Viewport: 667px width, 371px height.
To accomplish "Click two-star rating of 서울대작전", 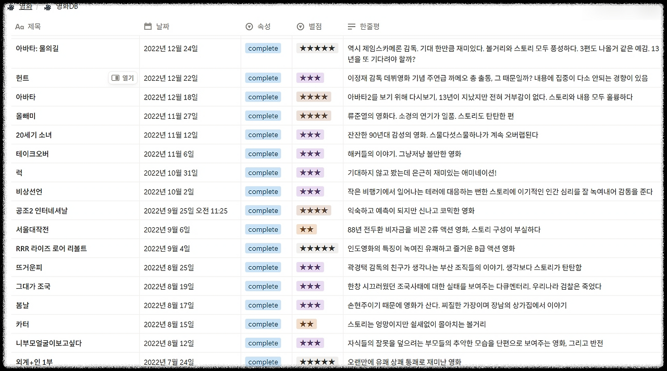I will [x=306, y=230].
